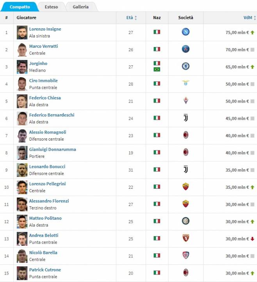
Task: Select the Compatto view tab
Action: (20, 7)
